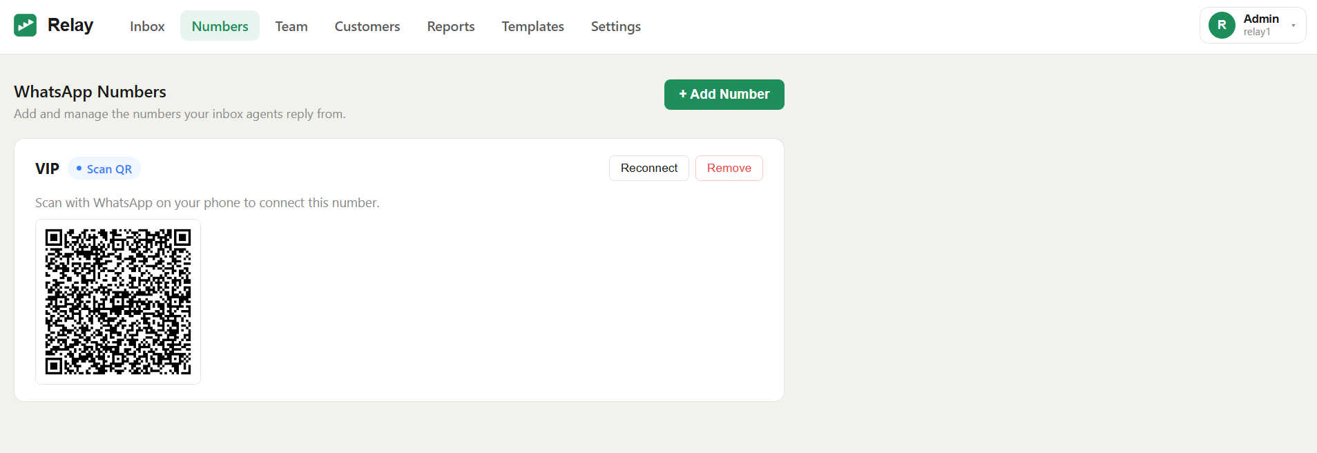Expand the Admin account dropdown arrow
The height and width of the screenshot is (453, 1317).
click(1294, 26)
